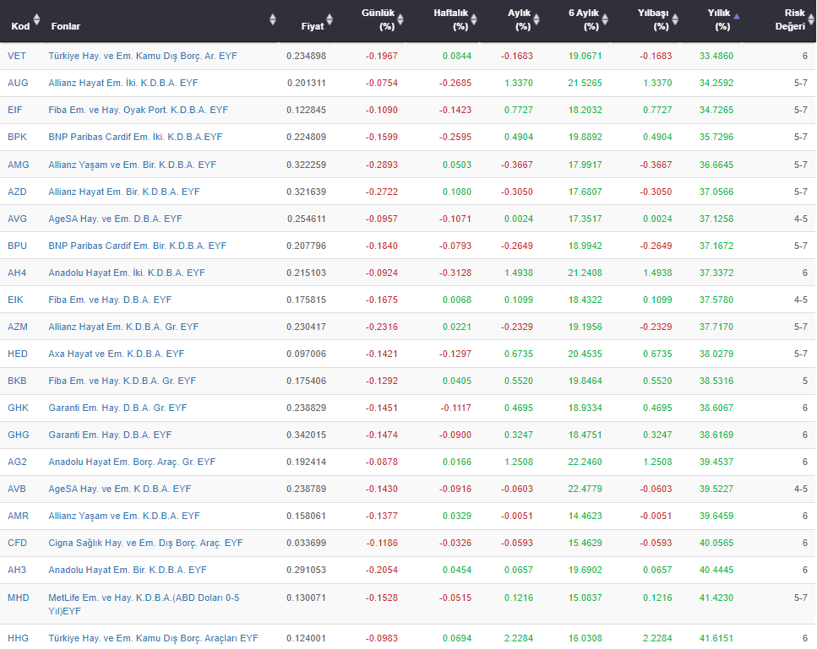Image resolution: width=817 pixels, height=649 pixels.
Task: Select AH4 monthly value 1.4938
Action: coord(519,273)
